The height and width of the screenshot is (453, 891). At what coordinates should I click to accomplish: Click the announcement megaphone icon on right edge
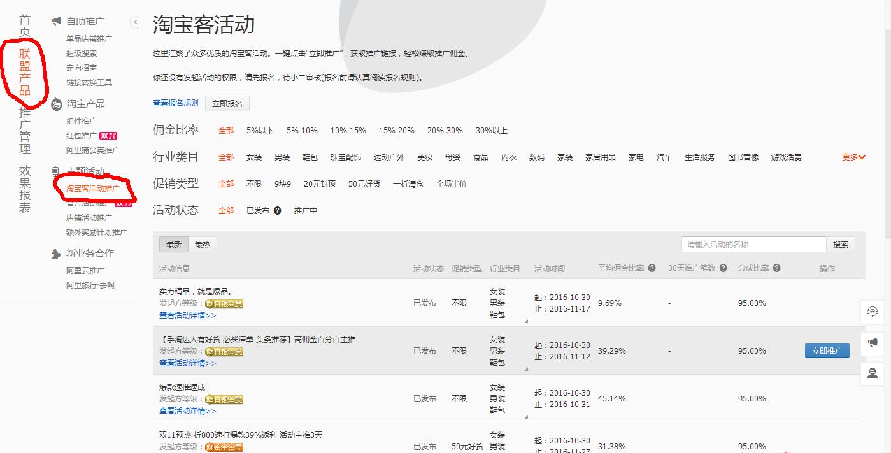pos(873,343)
